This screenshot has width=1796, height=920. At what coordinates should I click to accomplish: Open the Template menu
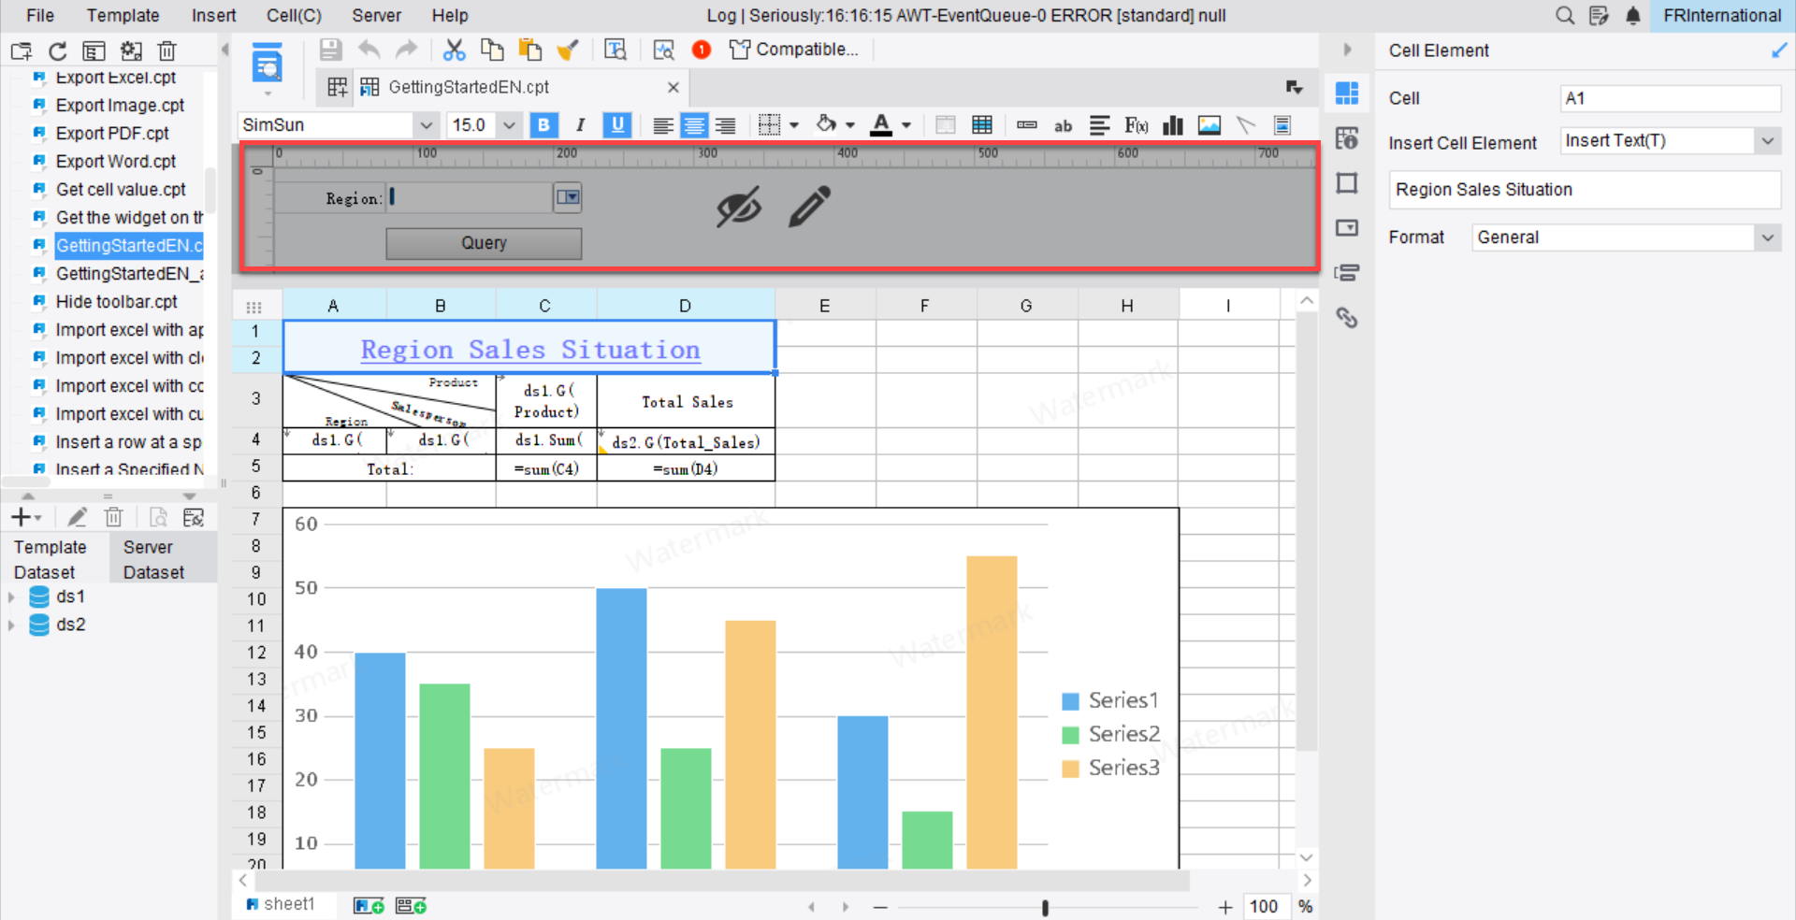(x=123, y=16)
